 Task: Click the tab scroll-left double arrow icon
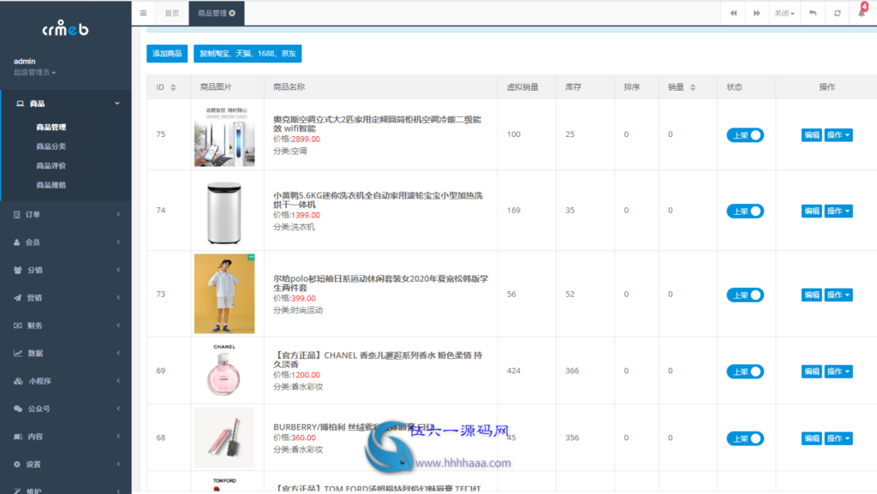[x=733, y=13]
